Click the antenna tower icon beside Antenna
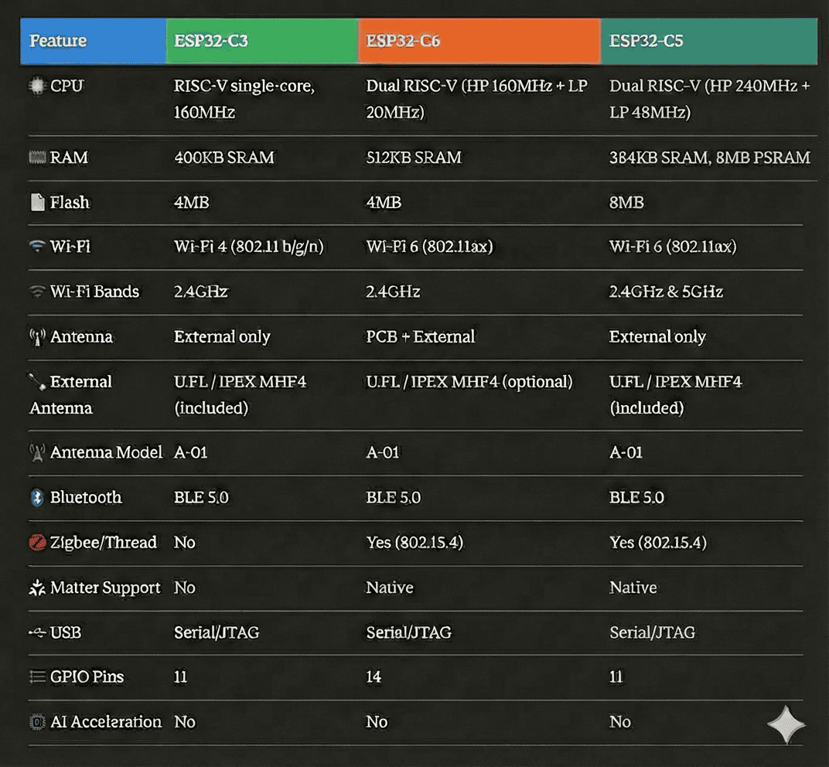The width and height of the screenshot is (829, 767). pyautogui.click(x=36, y=337)
